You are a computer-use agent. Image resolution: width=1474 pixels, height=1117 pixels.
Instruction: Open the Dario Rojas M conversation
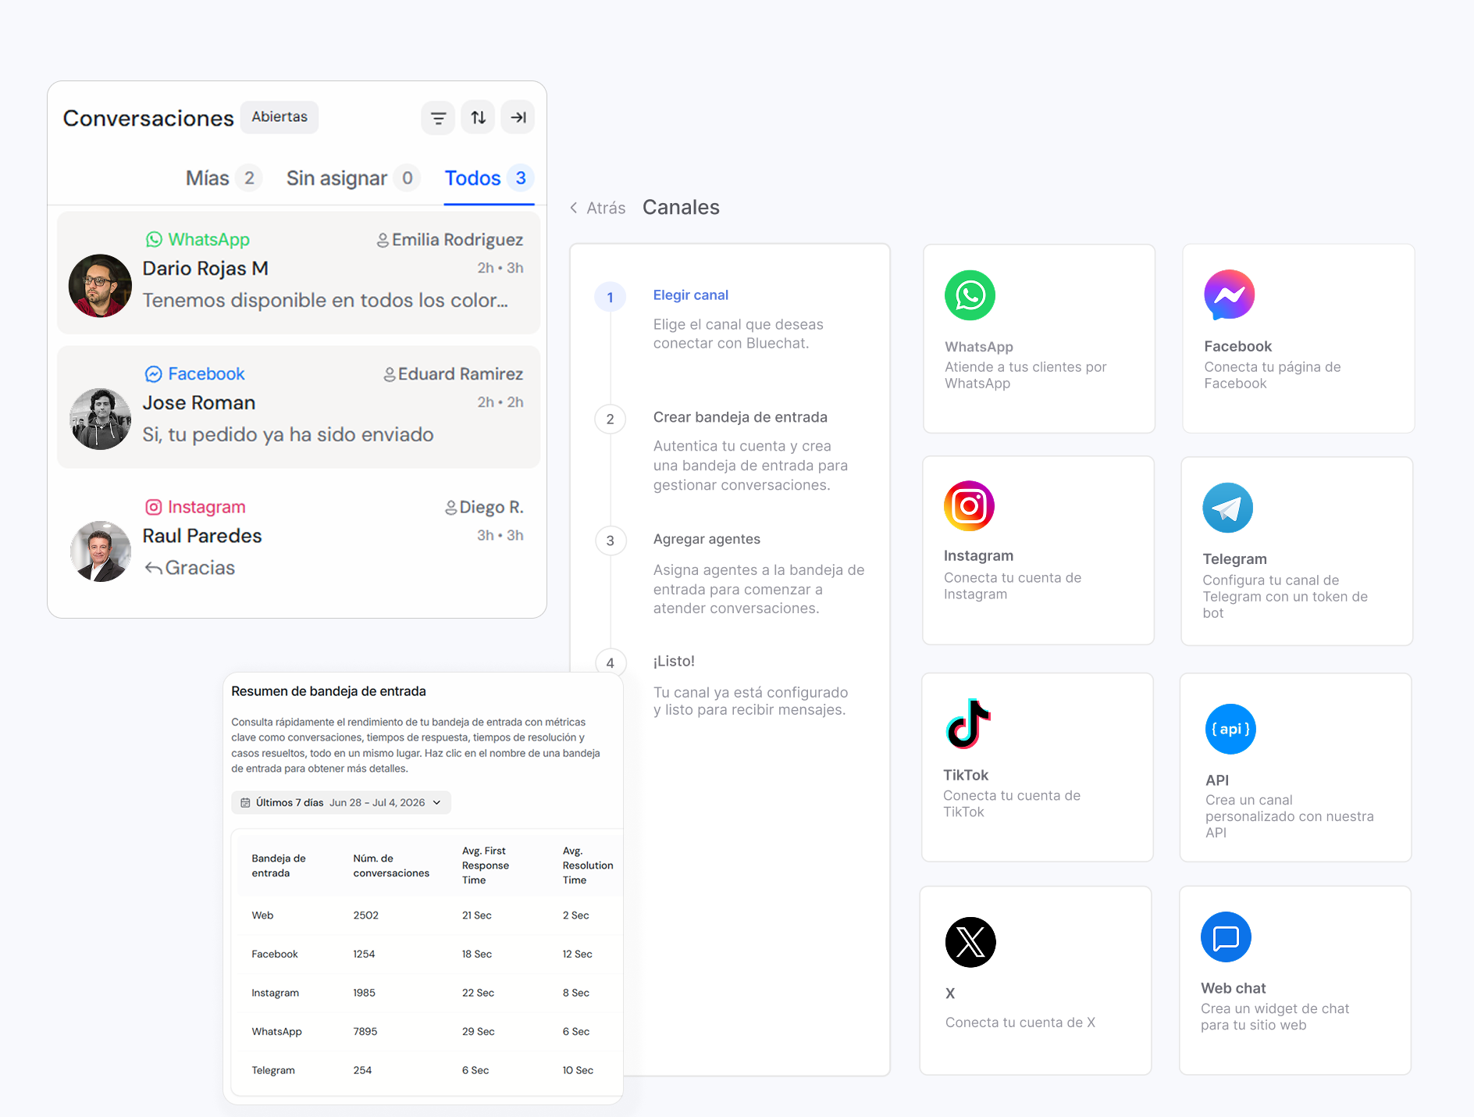click(x=299, y=273)
